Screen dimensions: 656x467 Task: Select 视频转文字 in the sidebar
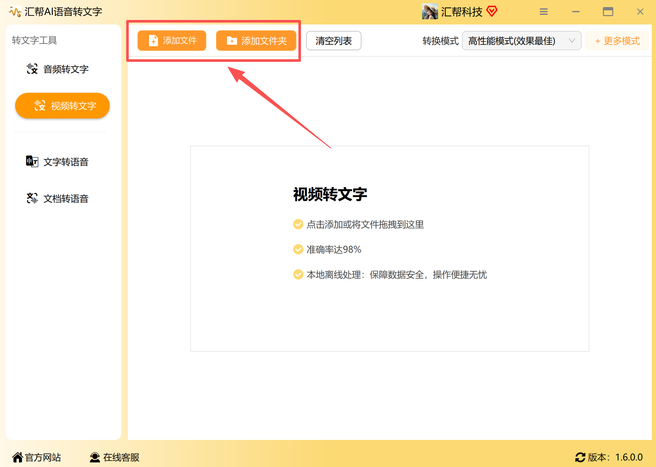(x=62, y=106)
